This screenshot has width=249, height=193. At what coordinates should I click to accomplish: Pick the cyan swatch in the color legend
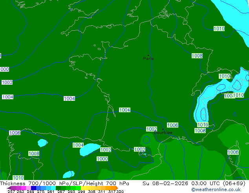pyautogui.click(x=53, y=188)
